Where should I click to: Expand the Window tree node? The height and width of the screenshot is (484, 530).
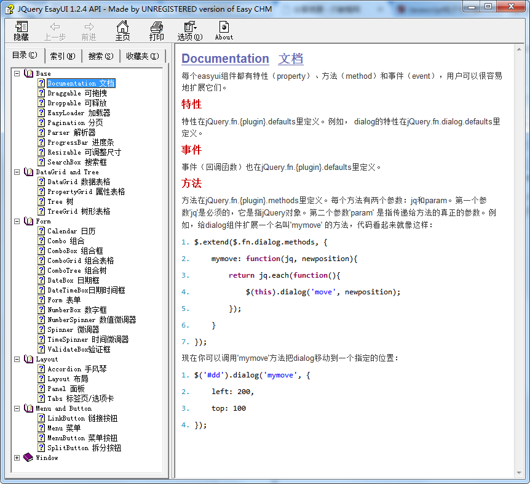(x=17, y=458)
